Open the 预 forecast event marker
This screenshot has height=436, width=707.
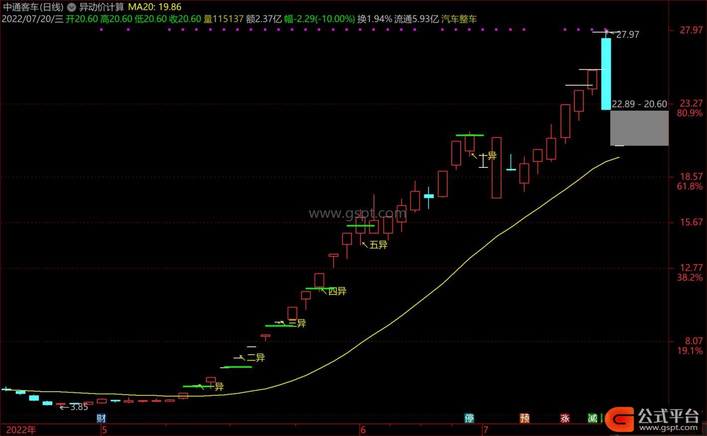tap(525, 419)
